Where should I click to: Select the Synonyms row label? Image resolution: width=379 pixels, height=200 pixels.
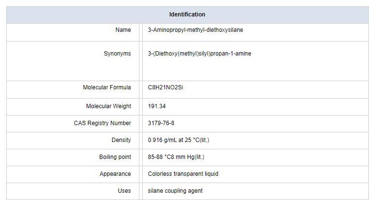tap(117, 54)
